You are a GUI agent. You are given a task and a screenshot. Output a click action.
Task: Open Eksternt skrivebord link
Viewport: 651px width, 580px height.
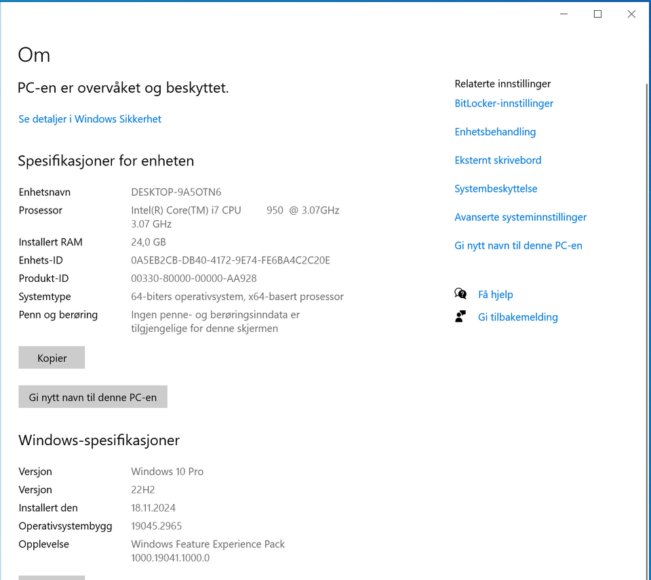pos(498,160)
